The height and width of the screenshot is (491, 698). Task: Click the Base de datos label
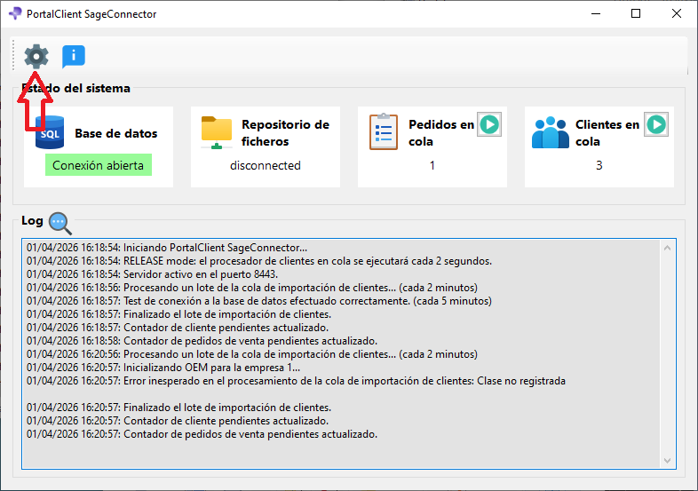coord(116,133)
